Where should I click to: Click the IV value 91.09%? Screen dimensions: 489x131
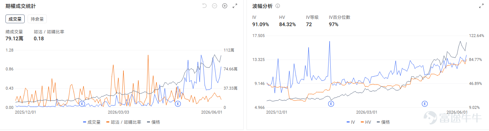(x=261, y=24)
